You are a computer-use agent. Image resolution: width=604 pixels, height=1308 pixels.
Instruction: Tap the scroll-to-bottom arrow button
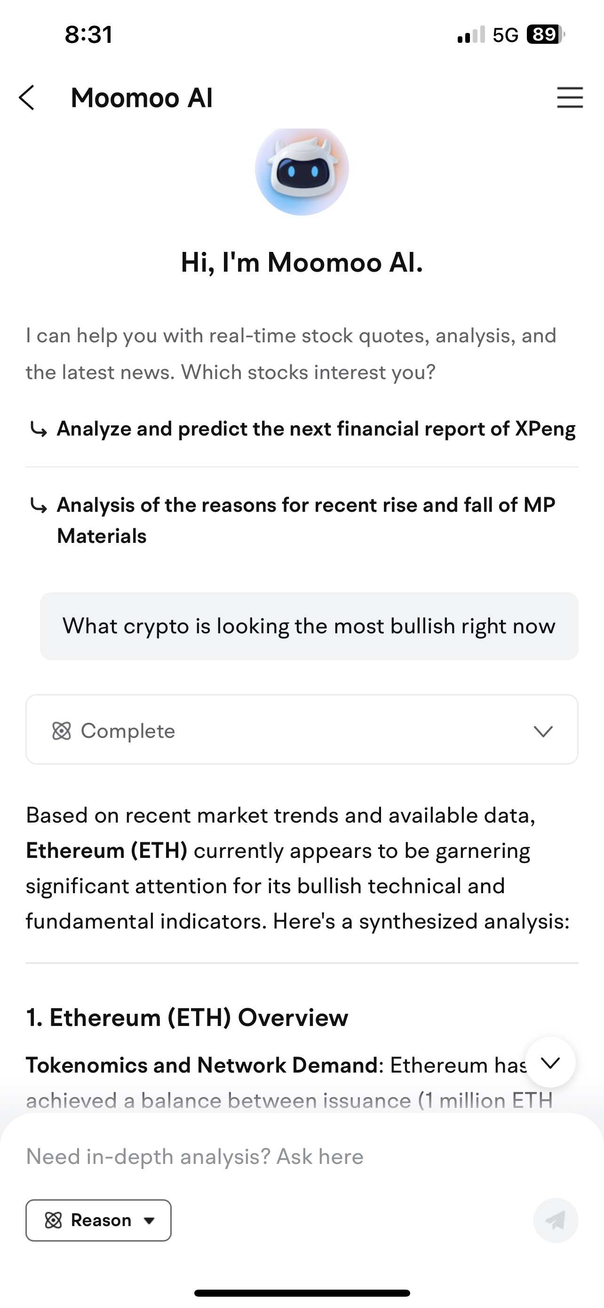(x=550, y=1062)
